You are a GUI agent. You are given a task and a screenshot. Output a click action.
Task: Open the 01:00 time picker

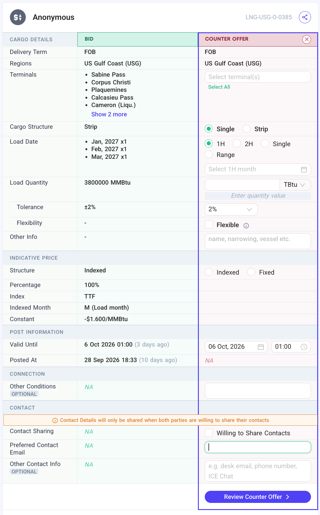[x=291, y=347]
